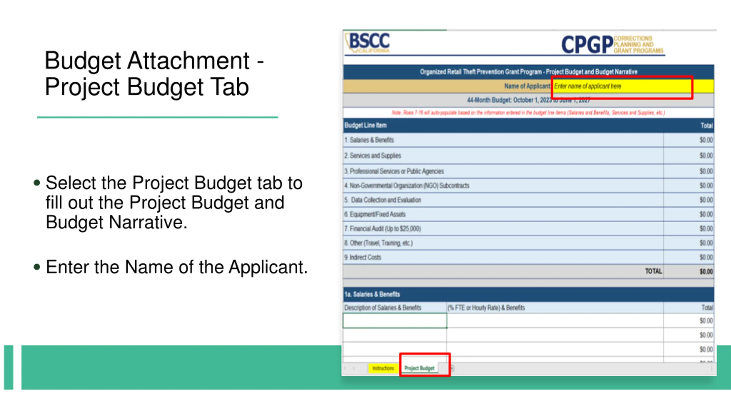Select 'Description of Salaries & Benefits' column header
Screen dimensions: 731x411
click(395, 308)
